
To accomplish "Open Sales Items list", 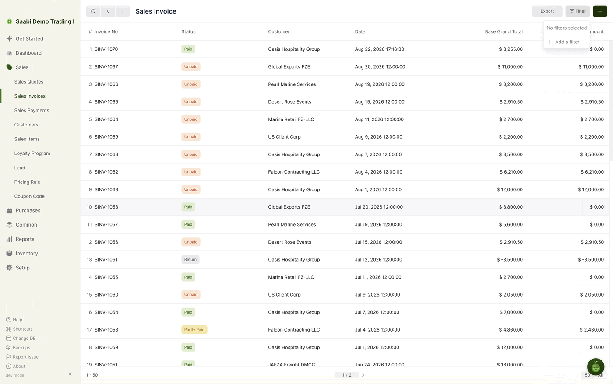I will (x=27, y=139).
